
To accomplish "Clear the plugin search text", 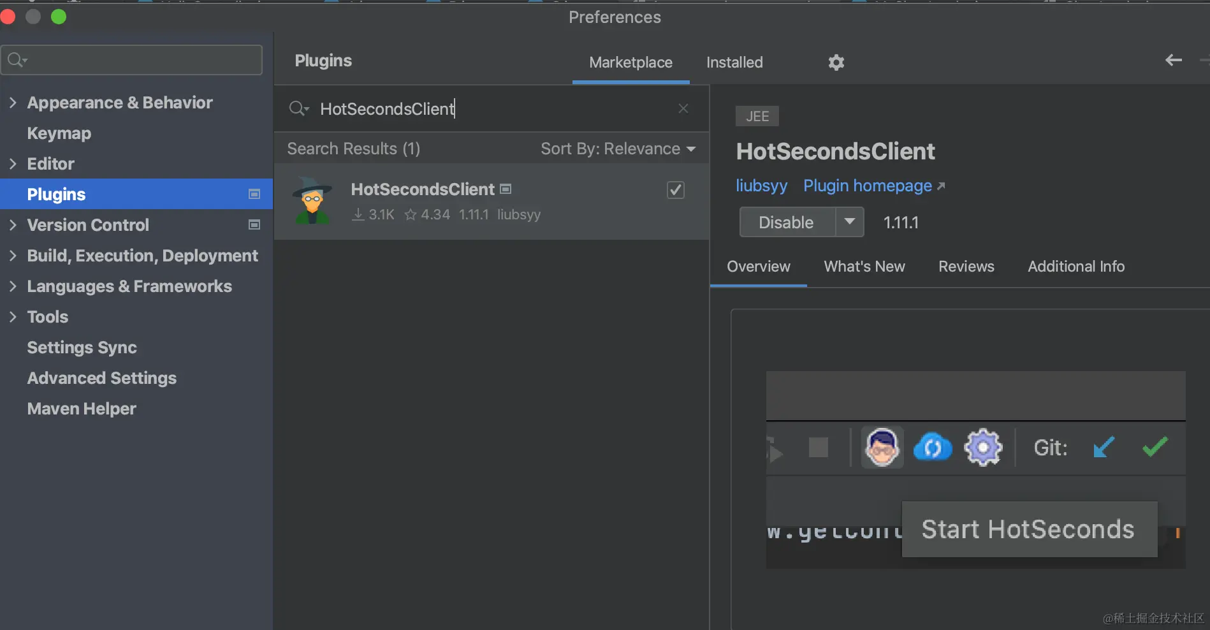I will point(683,108).
